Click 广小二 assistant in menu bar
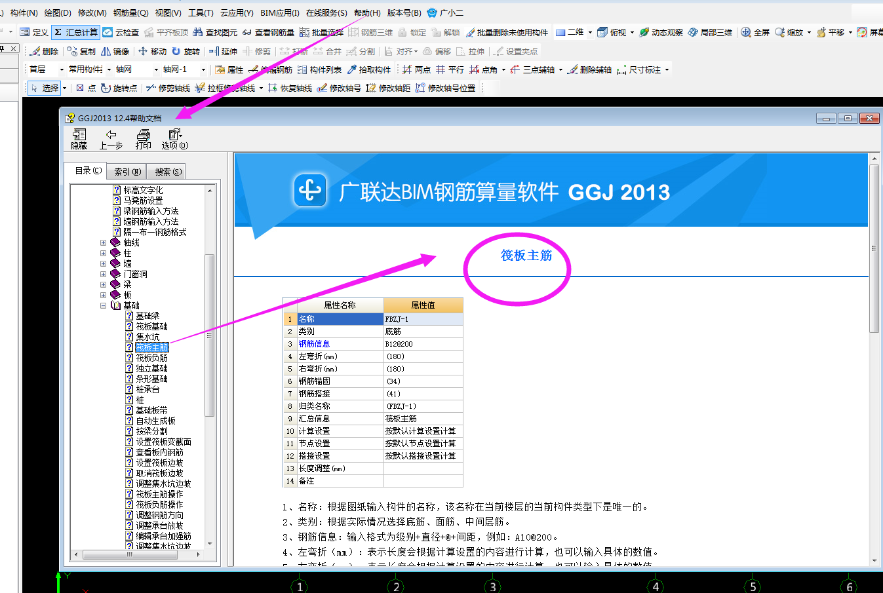Screen dimensions: 883x593 pos(445,13)
